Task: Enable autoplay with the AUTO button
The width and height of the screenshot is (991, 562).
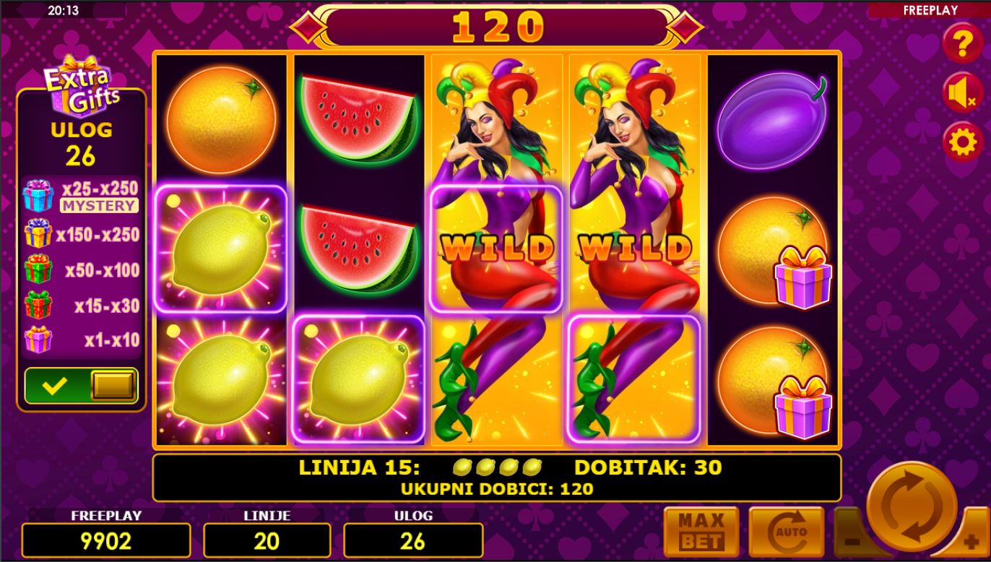Action: pyautogui.click(x=786, y=532)
